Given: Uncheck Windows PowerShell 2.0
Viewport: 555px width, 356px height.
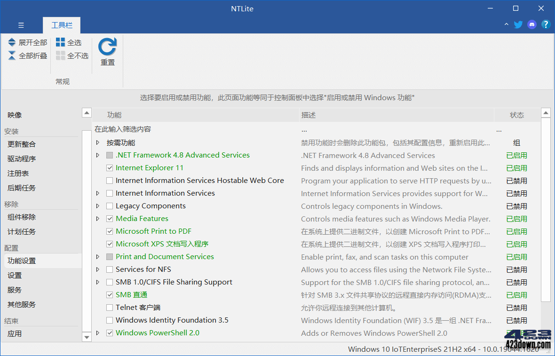Looking at the screenshot, I should click(109, 332).
